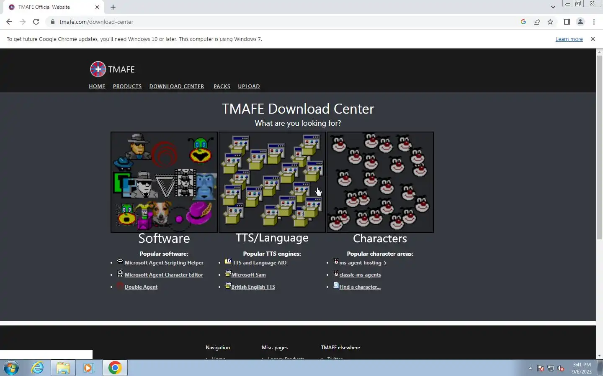
Task: Click the Characters category thumbnail
Action: click(380, 182)
